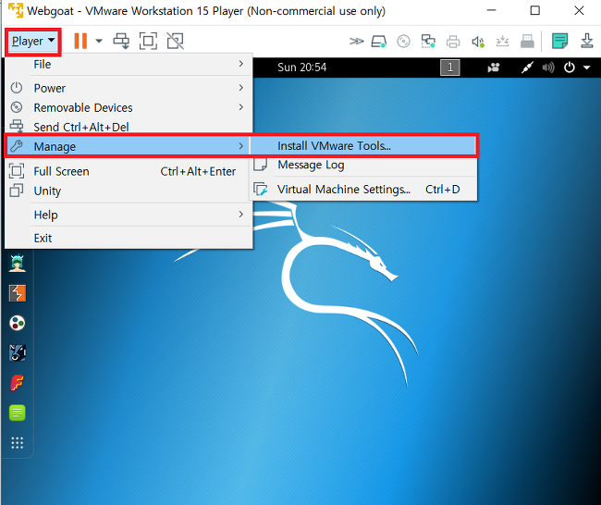
Task: Click the hard disk device icon
Action: (x=379, y=41)
